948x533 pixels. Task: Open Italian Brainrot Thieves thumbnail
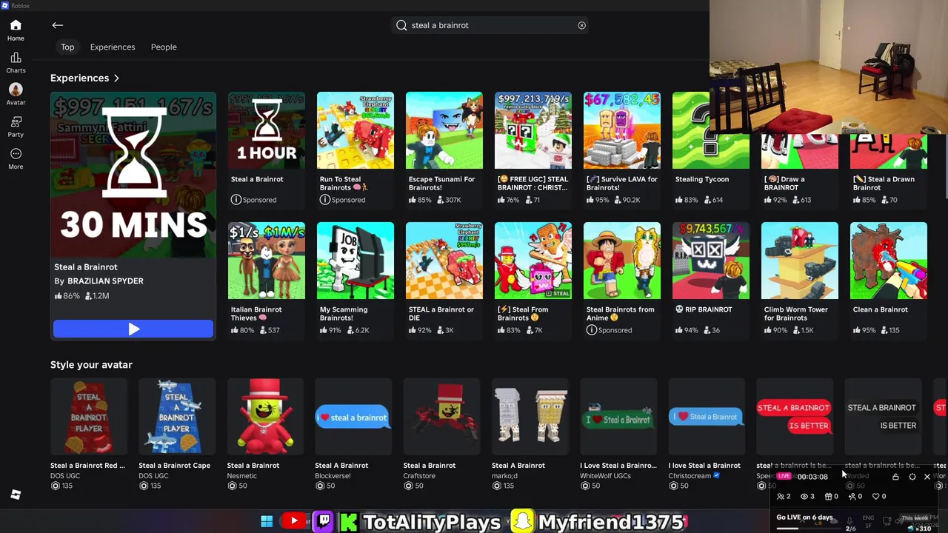[267, 261]
